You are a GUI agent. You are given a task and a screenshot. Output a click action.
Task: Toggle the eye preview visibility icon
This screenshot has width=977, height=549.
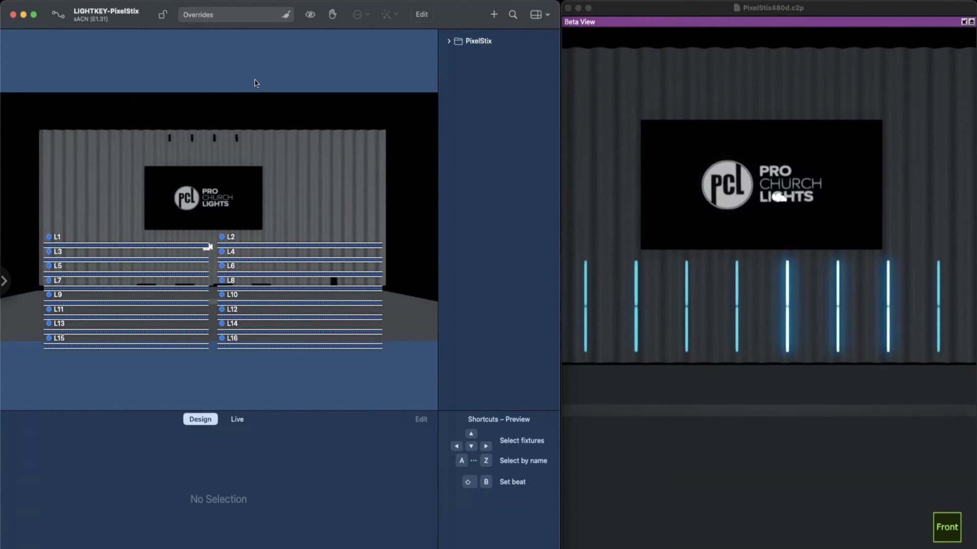[310, 14]
